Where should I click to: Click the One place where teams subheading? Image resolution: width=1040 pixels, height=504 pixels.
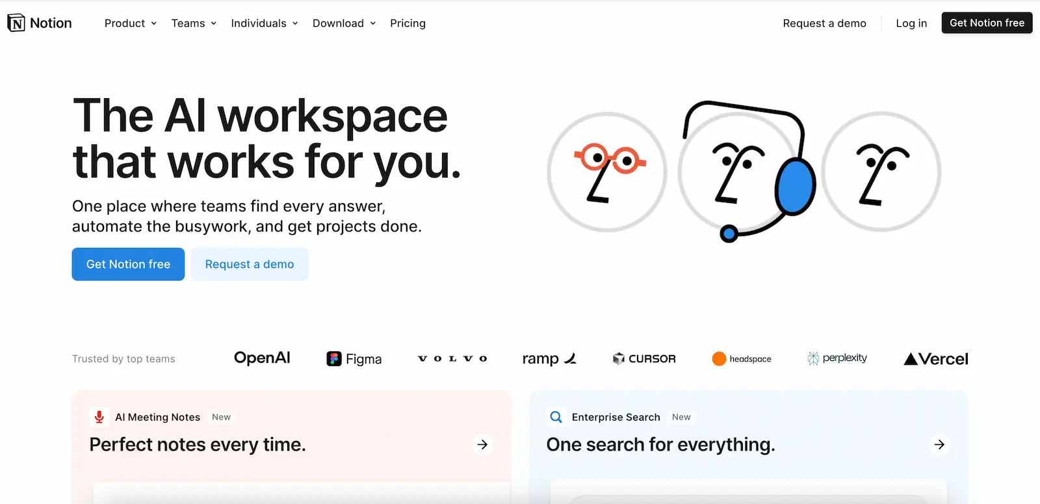click(247, 216)
